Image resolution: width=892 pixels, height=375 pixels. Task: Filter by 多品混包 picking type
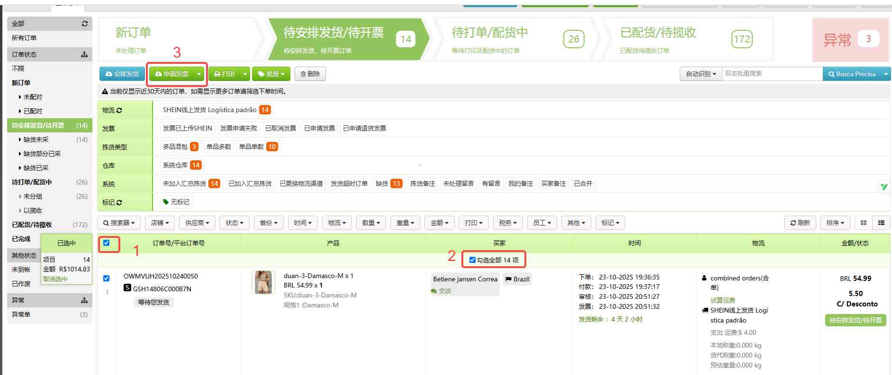(x=180, y=147)
